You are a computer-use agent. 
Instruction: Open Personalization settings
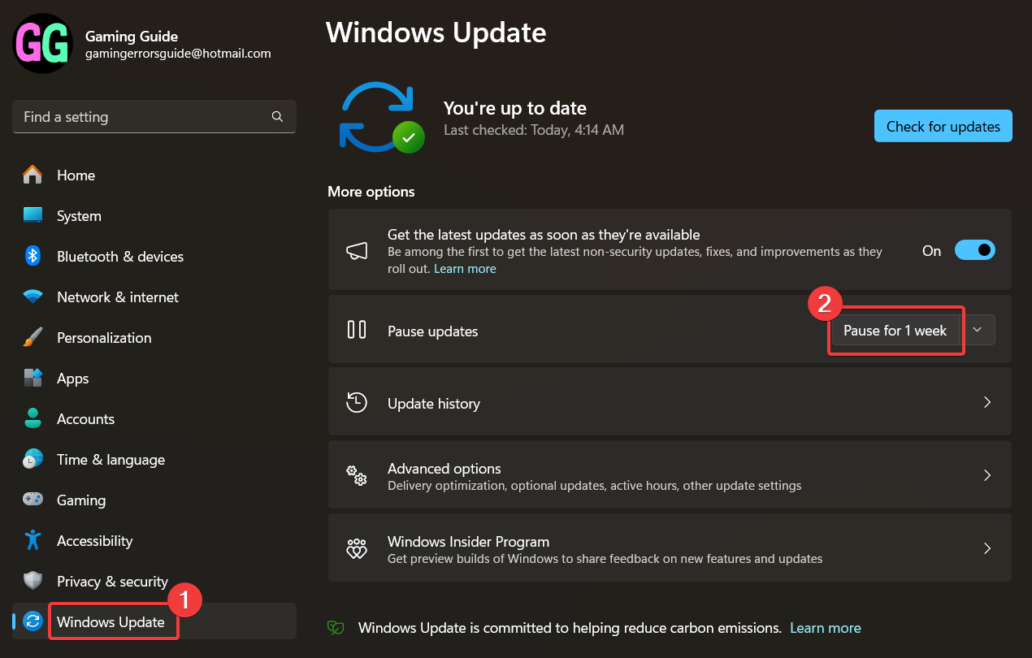(x=154, y=338)
